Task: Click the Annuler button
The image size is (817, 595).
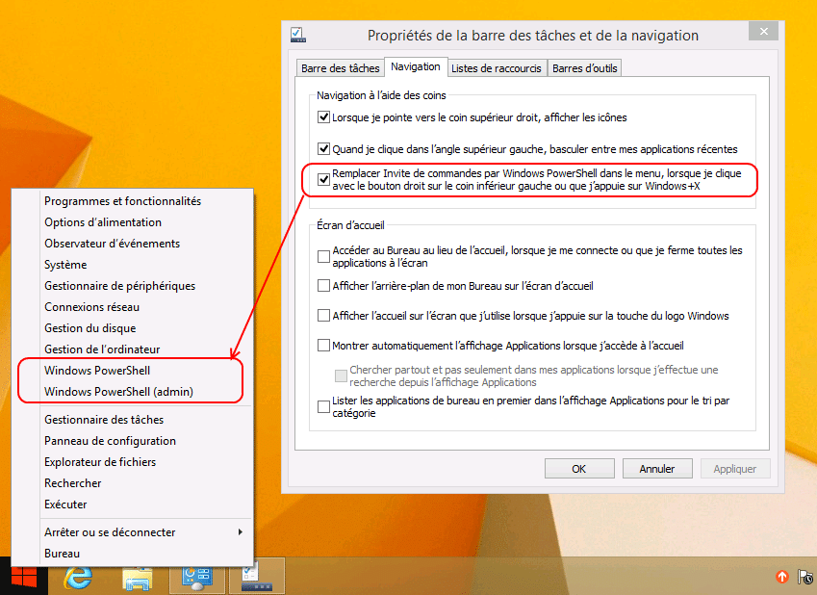Action: (x=657, y=468)
